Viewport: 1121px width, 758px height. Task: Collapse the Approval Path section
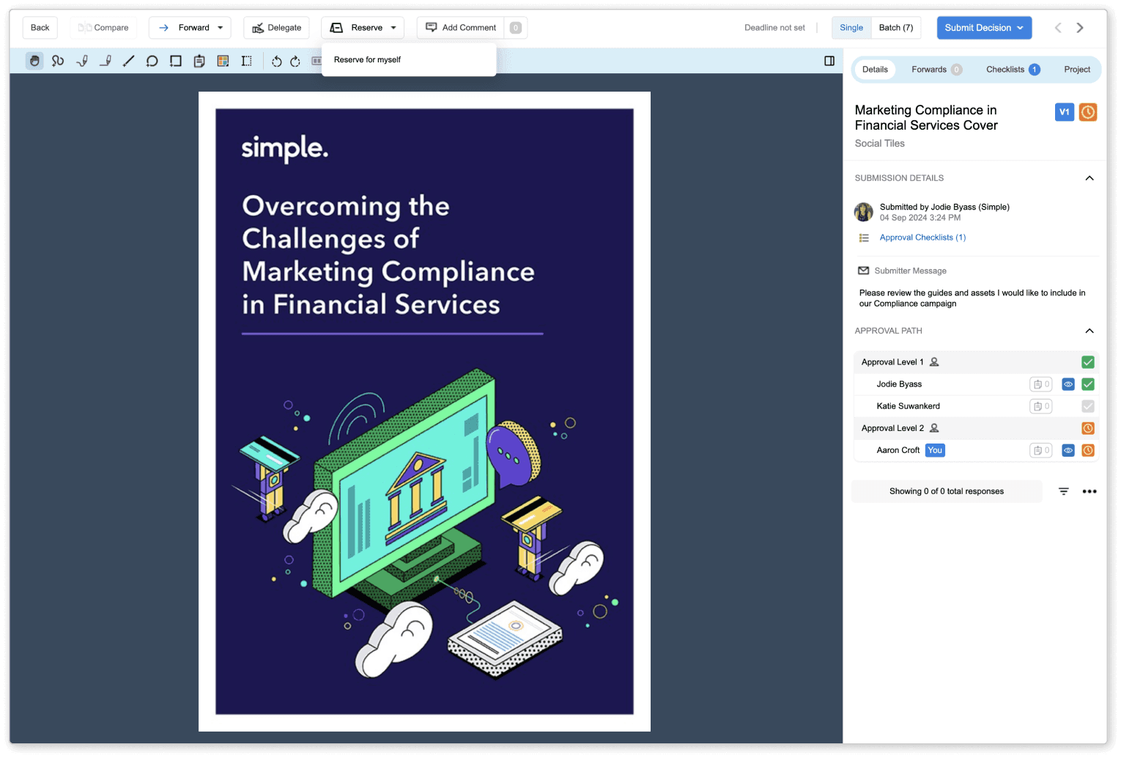(x=1089, y=331)
